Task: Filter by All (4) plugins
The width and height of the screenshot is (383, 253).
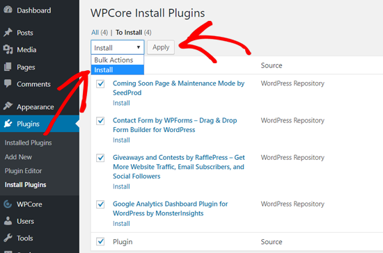Action: (x=100, y=33)
